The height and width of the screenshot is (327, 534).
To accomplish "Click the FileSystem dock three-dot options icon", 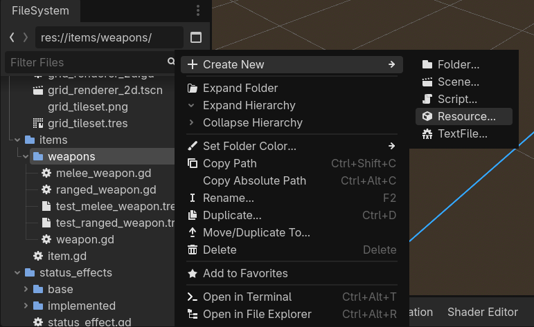I will [198, 10].
